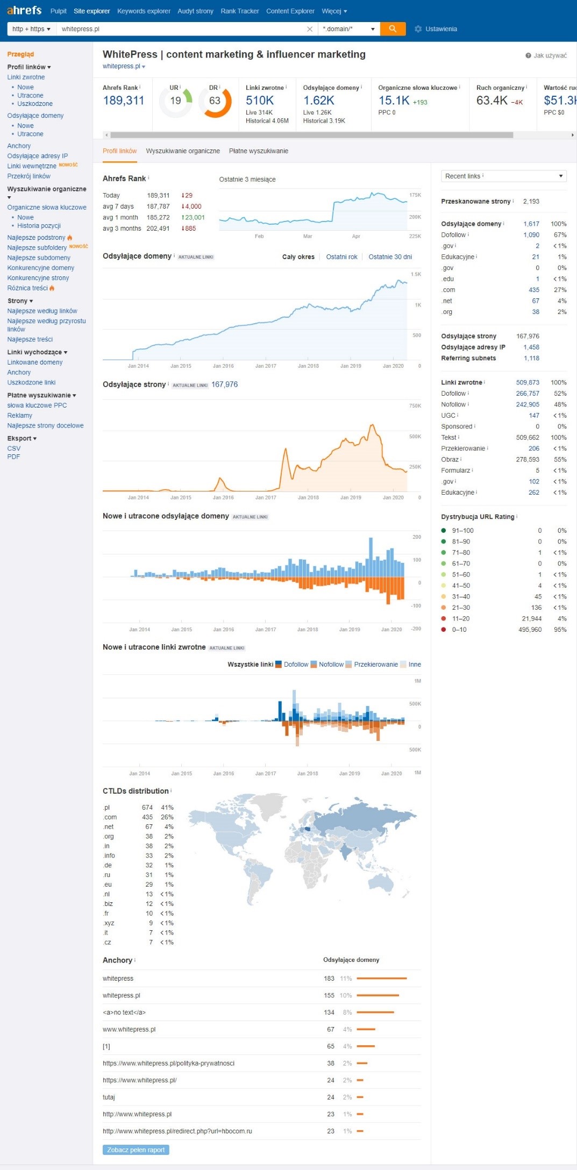Expand the whitepress.pl domain dropdown arrow

144,67
